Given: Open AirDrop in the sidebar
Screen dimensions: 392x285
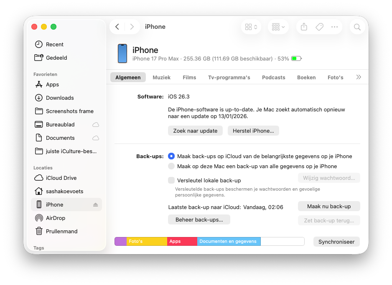Looking at the screenshot, I should 55,218.
